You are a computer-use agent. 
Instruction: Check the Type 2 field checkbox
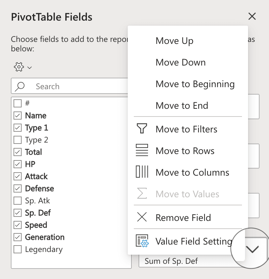click(17, 139)
